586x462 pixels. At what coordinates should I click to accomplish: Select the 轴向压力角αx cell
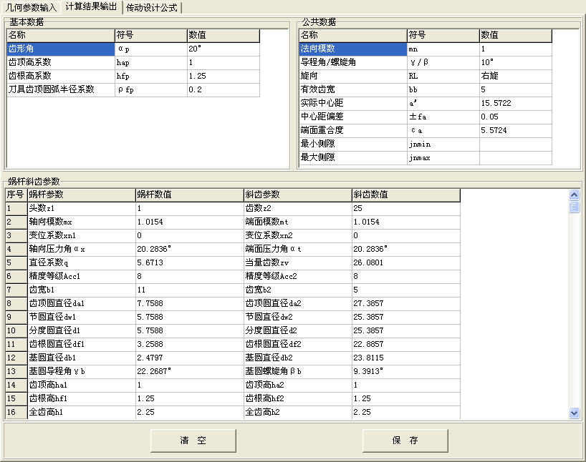click(82, 250)
